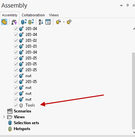Uncheck the Tools item checkbox
The image size is (135, 137).
(x=16, y=105)
